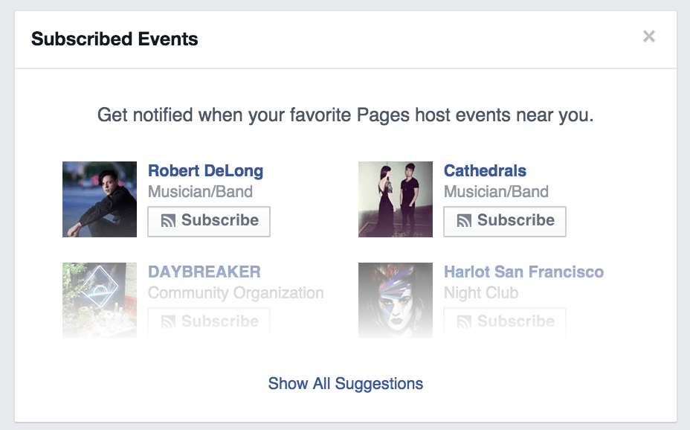
Task: Click RSS icon in Robert DeLong's Subscribe button
Action: click(168, 221)
